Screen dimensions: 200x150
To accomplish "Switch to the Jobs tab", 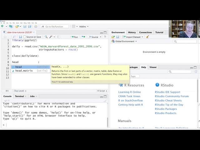I will point(32,96).
